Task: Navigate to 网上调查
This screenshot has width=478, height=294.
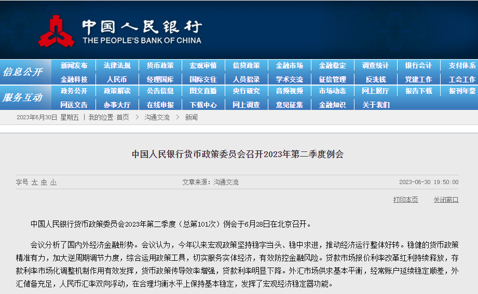Action: click(x=247, y=105)
